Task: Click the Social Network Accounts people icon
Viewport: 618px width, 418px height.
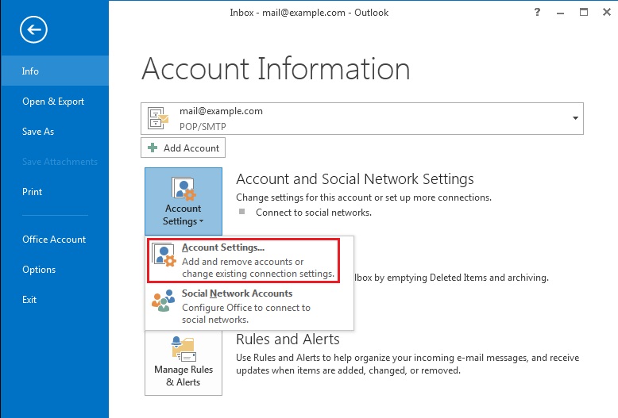Action: coord(163,301)
